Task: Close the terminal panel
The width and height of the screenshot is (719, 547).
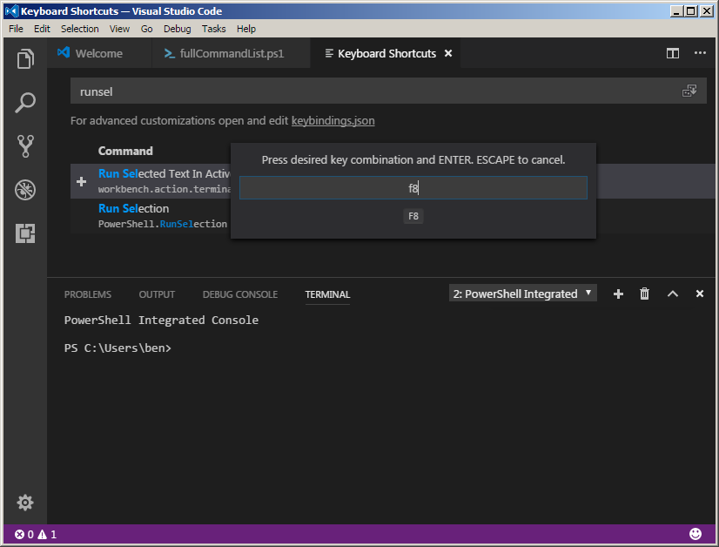Action: coord(700,294)
